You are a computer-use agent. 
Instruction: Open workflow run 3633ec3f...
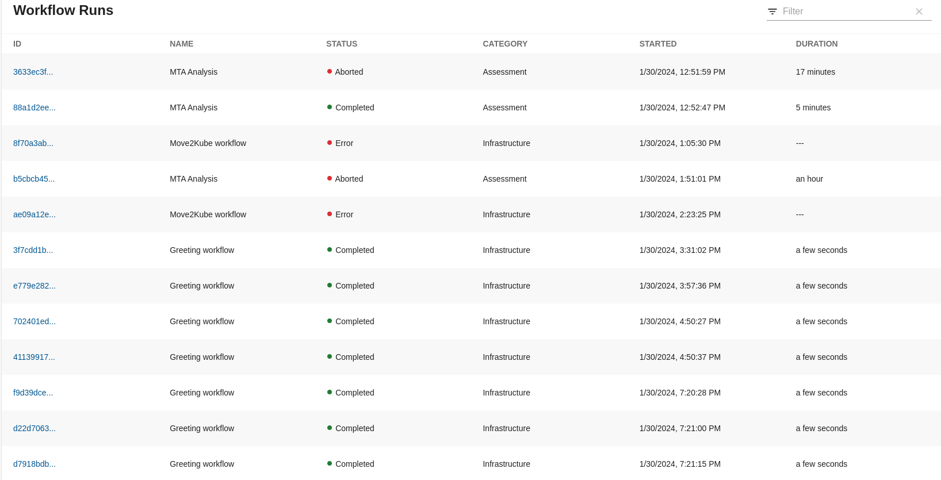pos(33,72)
